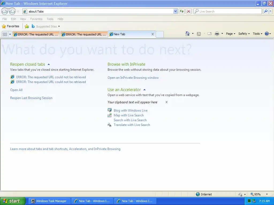Viewport: 274px width, 205px height.
Task: Open the Home button dropdown arrow
Action: (193, 34)
